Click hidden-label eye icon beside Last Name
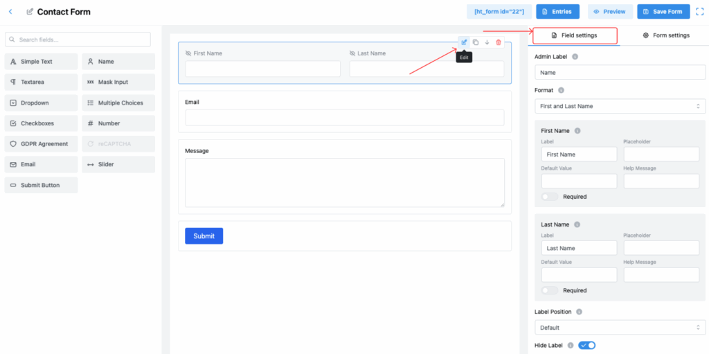Screen dimensions: 709x354 [352, 53]
